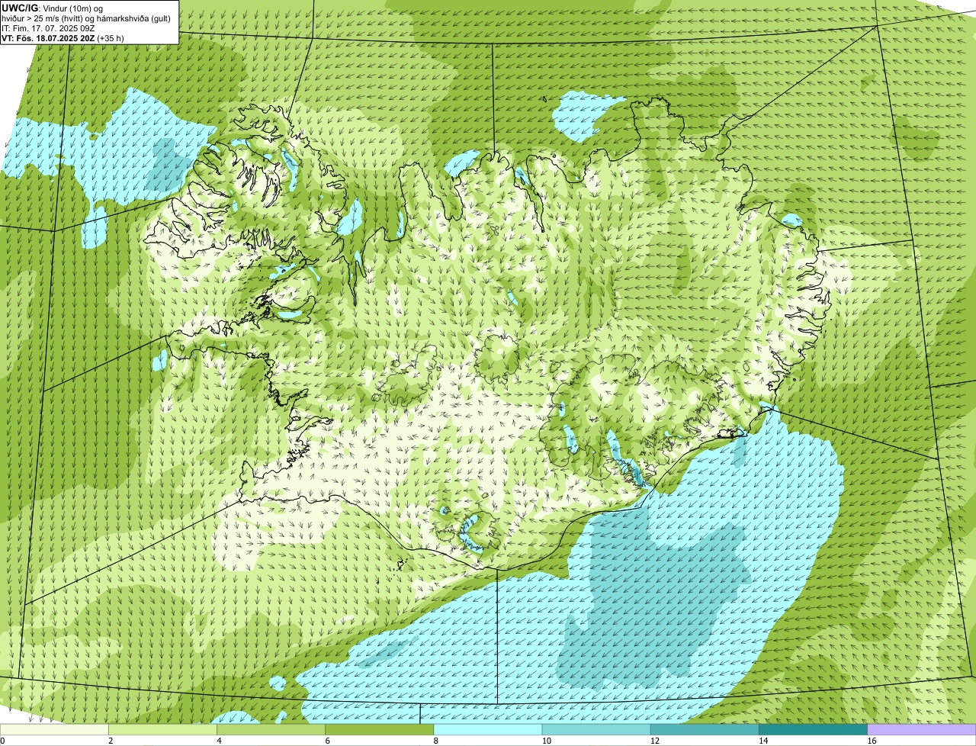Click the legend tick label "10"

[546, 741]
